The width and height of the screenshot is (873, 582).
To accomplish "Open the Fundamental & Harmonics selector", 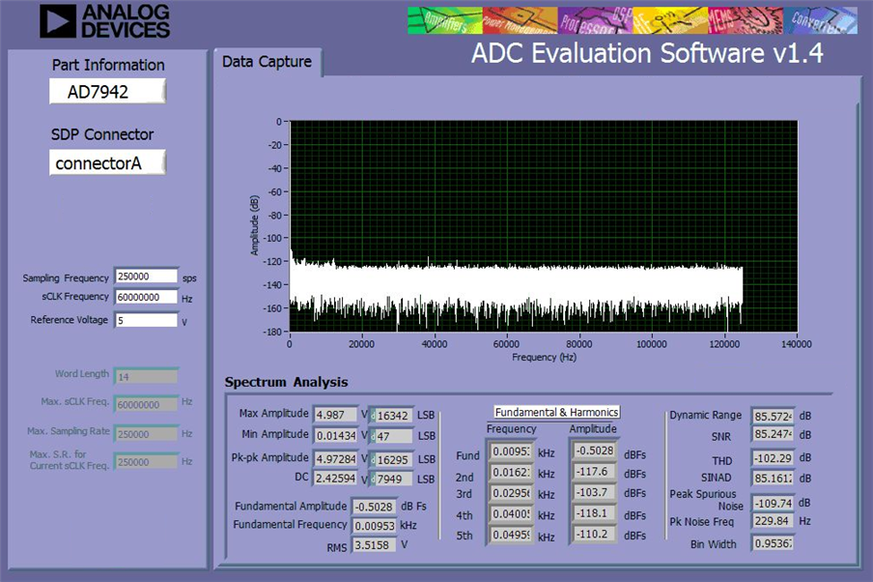I will coord(557,412).
